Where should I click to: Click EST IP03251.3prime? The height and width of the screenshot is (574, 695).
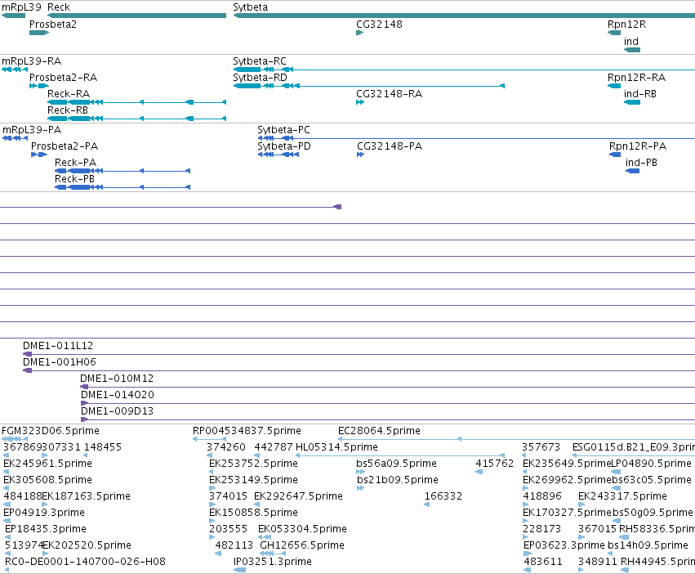click(x=273, y=562)
